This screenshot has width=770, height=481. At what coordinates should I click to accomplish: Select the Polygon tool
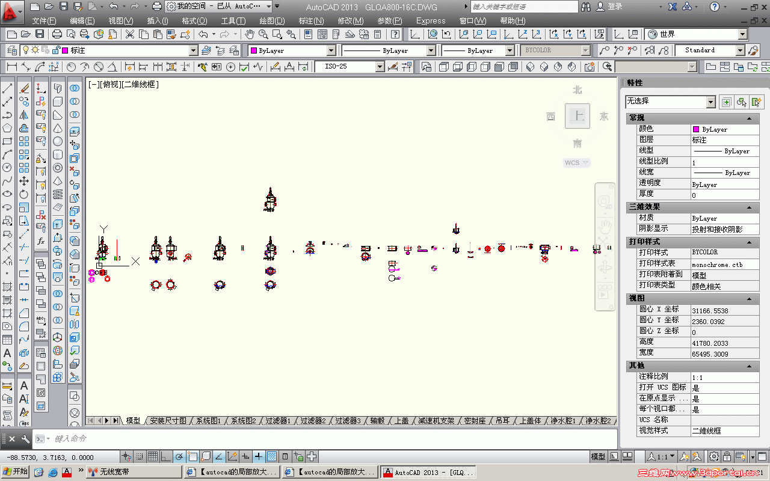coord(7,128)
